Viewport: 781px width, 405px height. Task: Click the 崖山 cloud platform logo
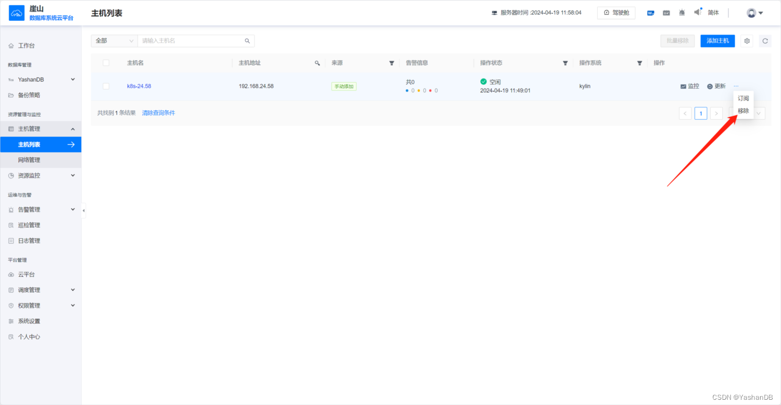17,13
